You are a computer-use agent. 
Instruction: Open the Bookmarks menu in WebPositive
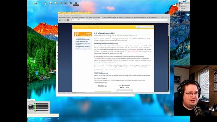point(78,15)
